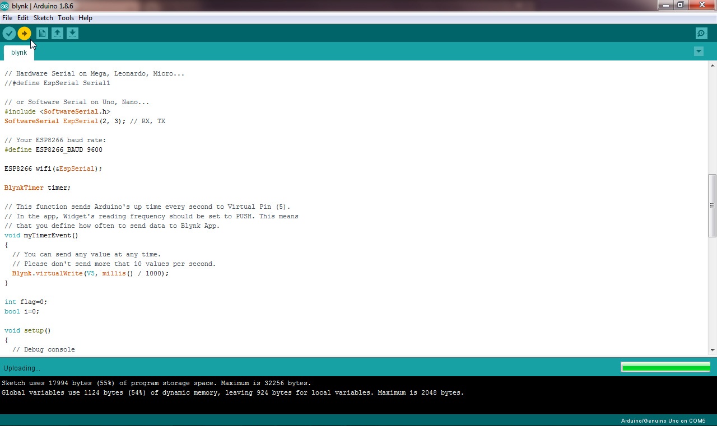Click the 'BlynkTimer timer;' line

[x=38, y=188]
